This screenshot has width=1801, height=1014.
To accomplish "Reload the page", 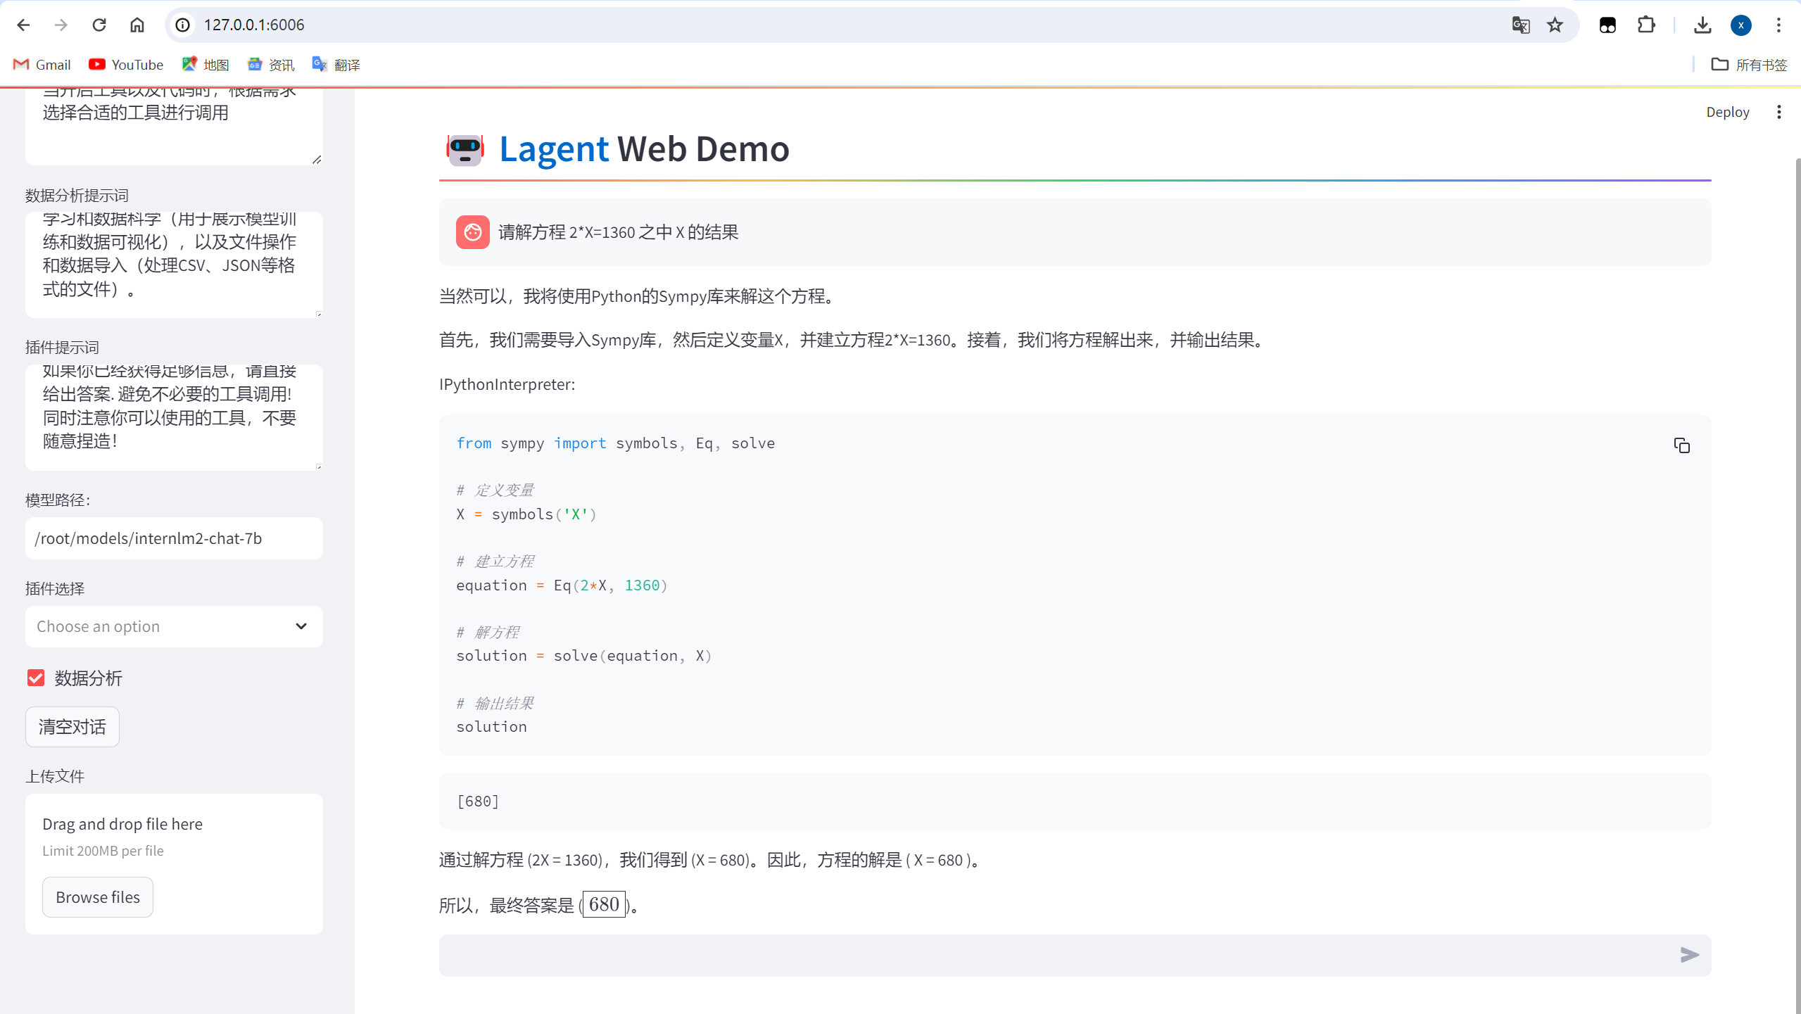I will tap(99, 25).
